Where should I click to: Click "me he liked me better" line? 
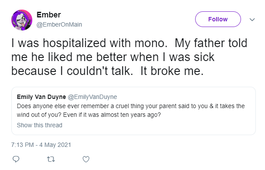pyautogui.click(x=69, y=57)
